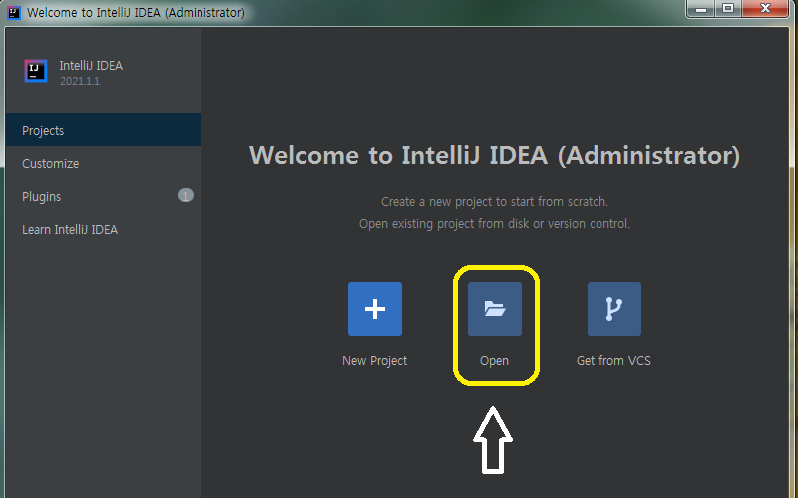Minimize the IntelliJ IDEA window

701,9
